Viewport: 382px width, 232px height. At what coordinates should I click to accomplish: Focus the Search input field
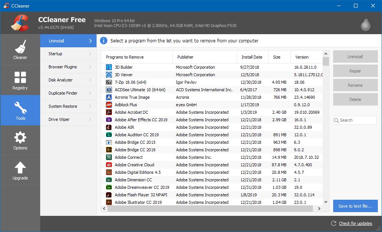click(x=355, y=120)
